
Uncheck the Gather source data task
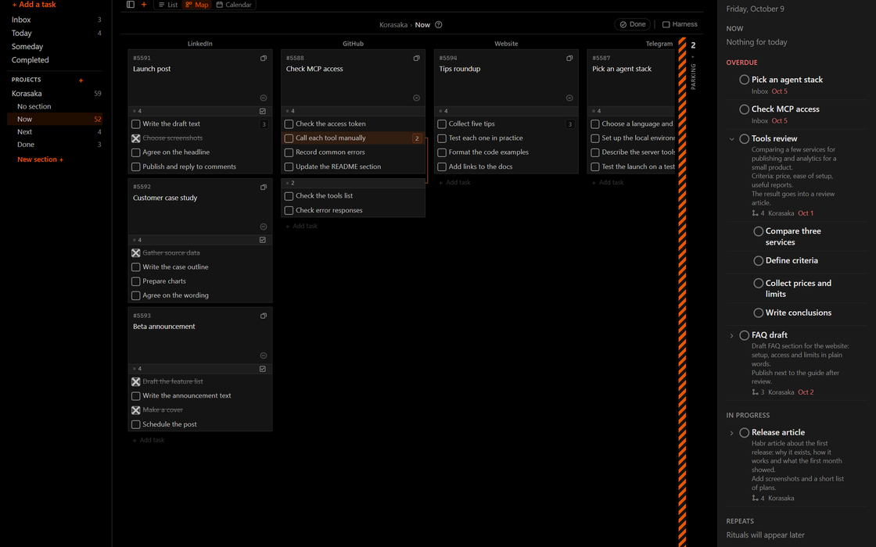(x=136, y=253)
